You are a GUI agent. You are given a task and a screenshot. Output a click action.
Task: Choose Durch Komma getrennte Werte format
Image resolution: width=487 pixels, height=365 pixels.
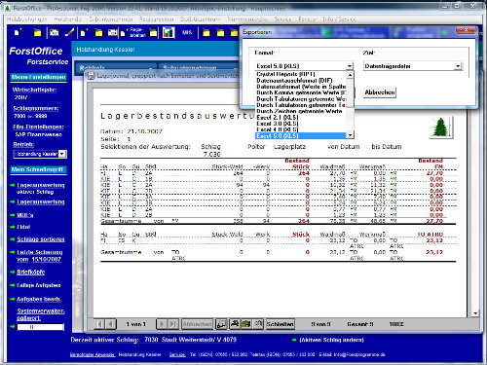coord(301,92)
